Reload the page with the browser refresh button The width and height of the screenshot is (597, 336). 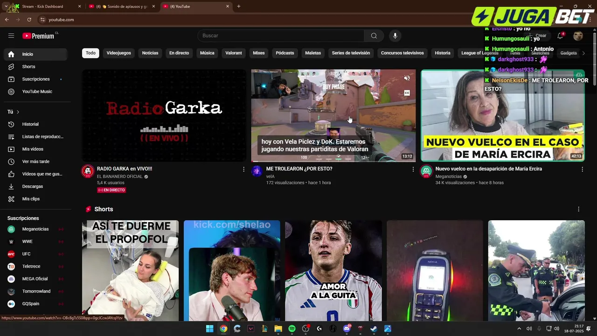pyautogui.click(x=29, y=20)
